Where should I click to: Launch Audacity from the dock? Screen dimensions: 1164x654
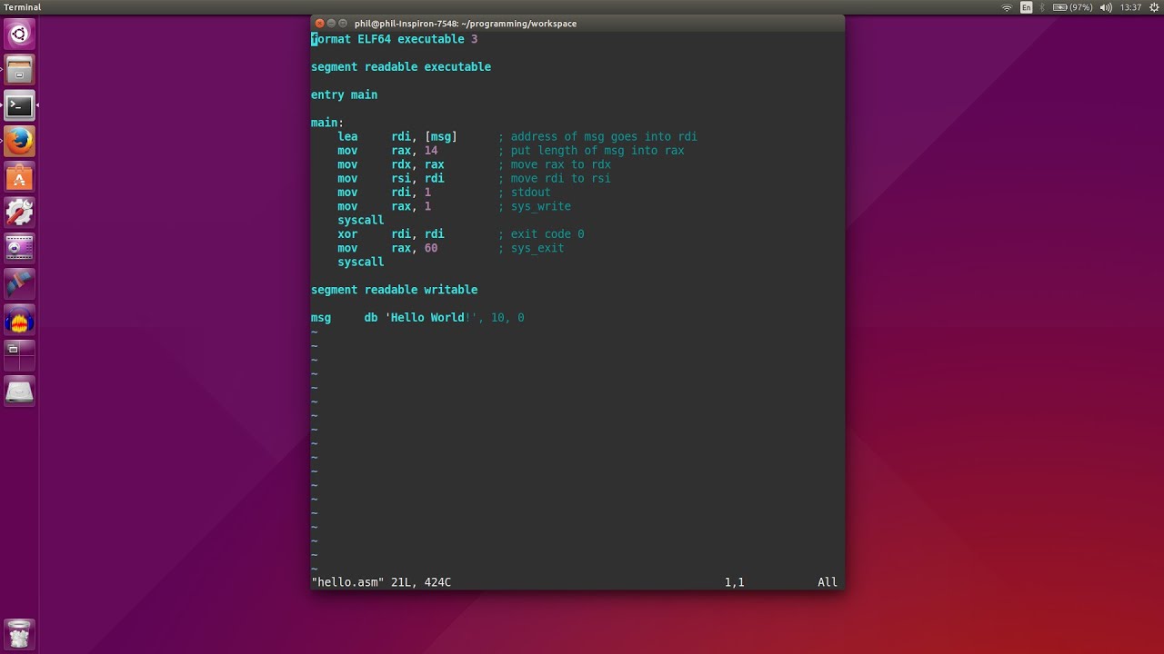tap(19, 320)
